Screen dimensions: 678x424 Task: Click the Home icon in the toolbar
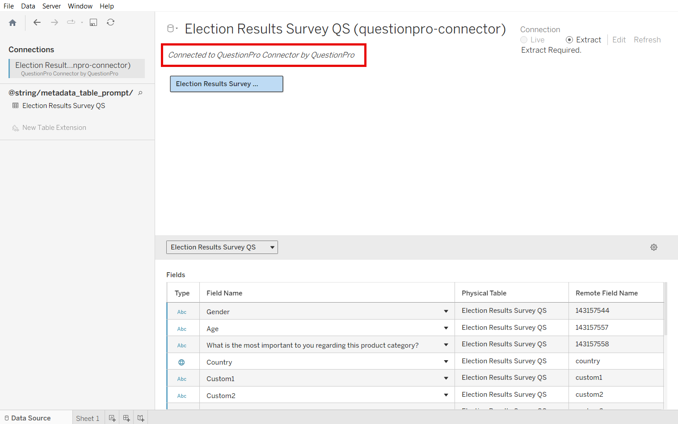click(x=13, y=22)
